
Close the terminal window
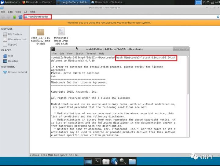pos(187,49)
